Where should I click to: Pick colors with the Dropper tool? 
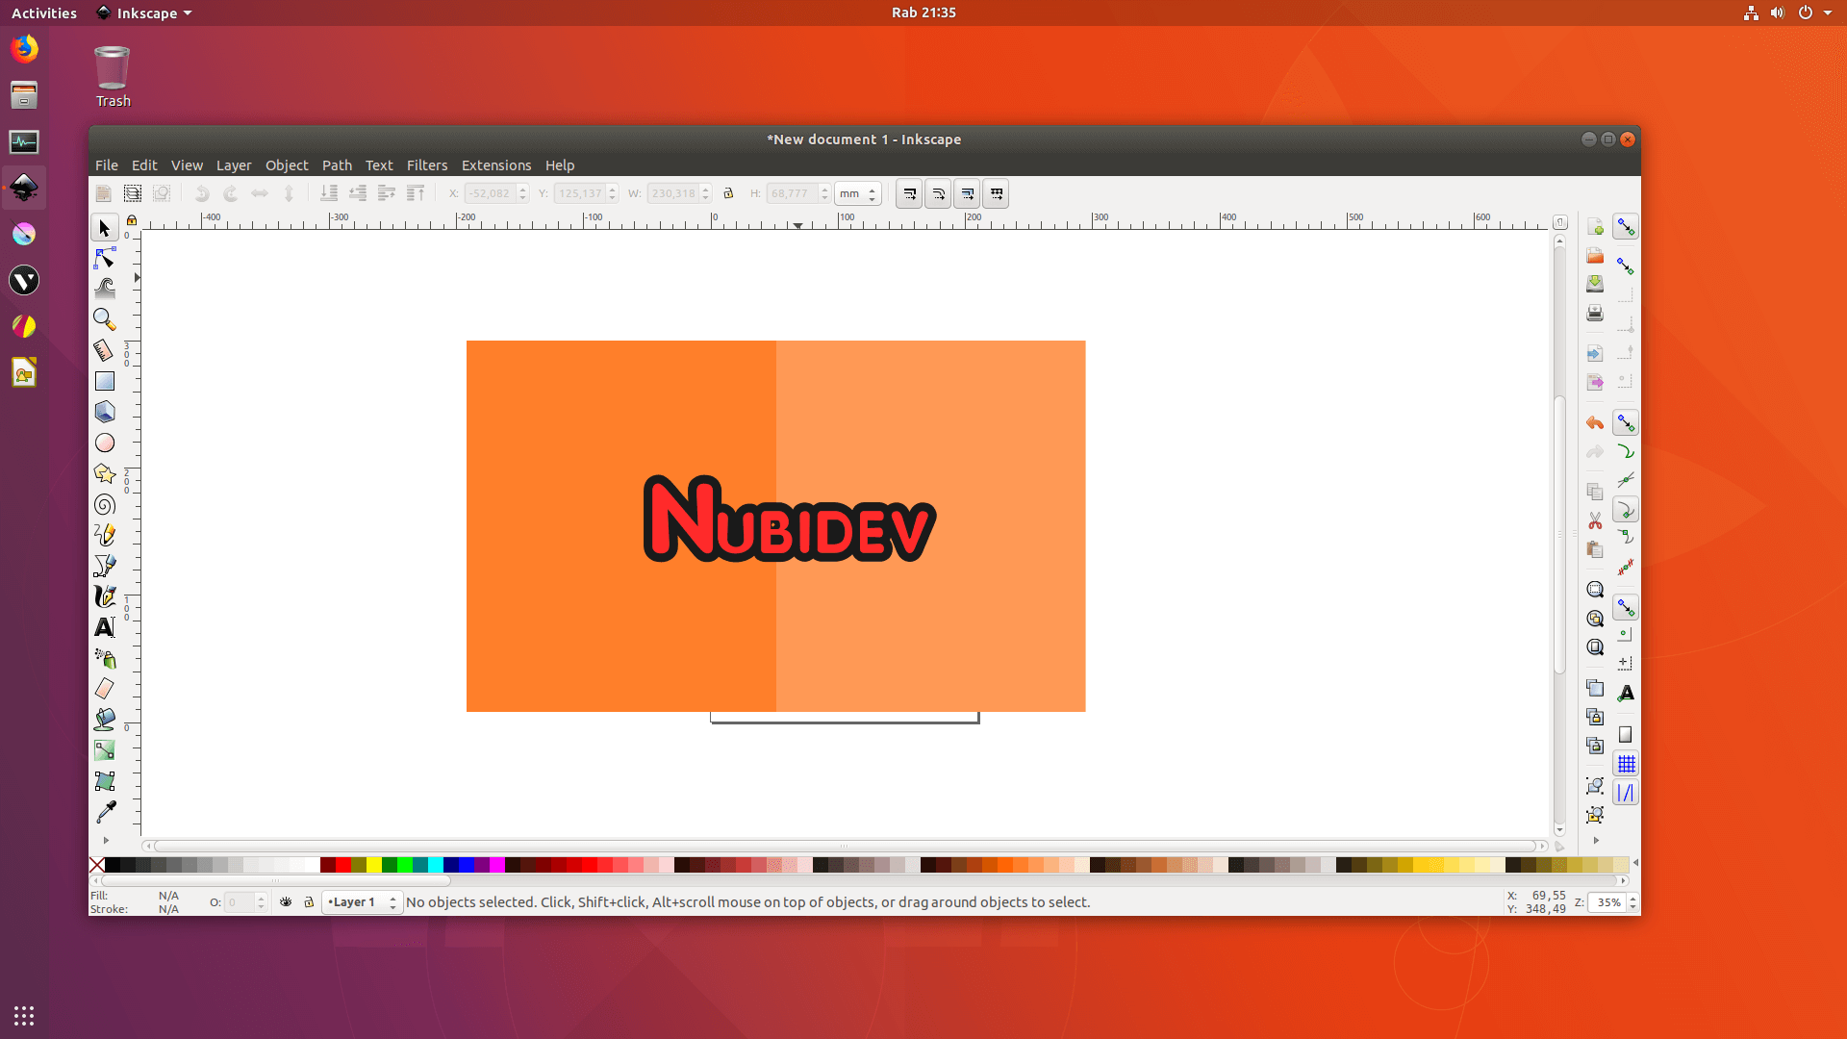[104, 811]
